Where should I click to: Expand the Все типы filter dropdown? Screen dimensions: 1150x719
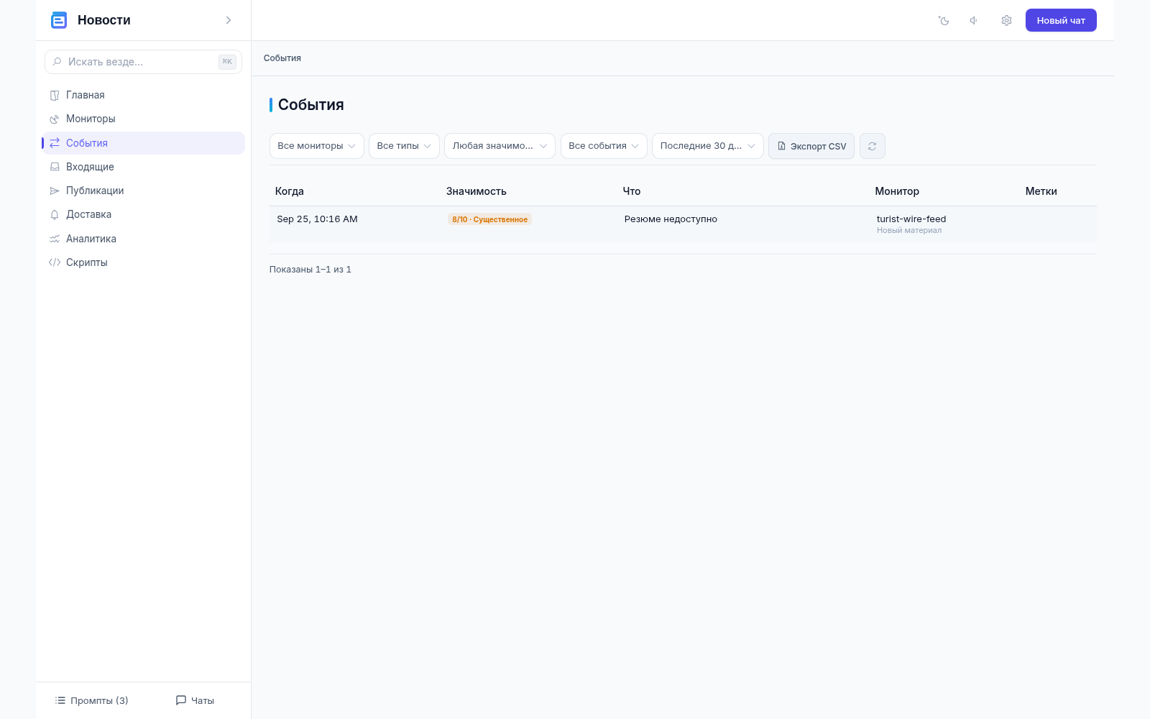404,146
